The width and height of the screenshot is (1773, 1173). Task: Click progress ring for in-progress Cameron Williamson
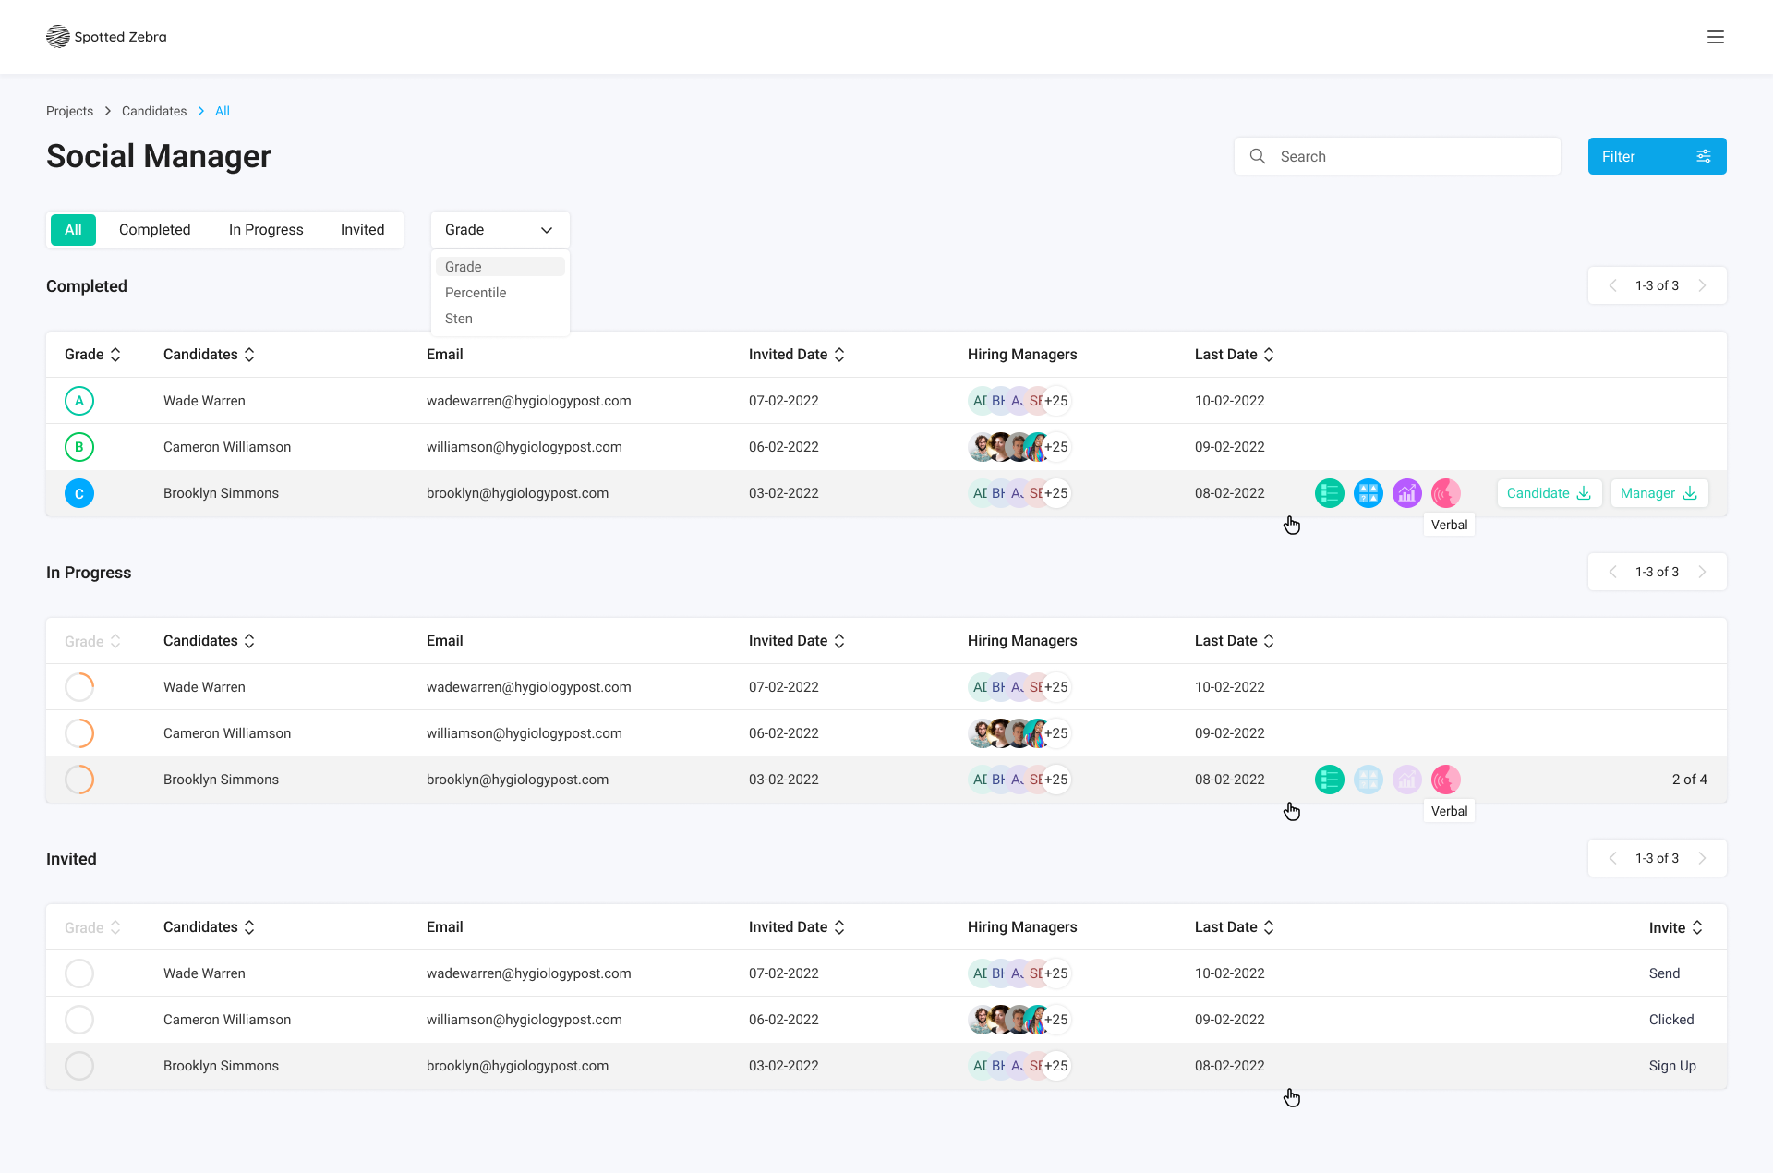point(79,733)
